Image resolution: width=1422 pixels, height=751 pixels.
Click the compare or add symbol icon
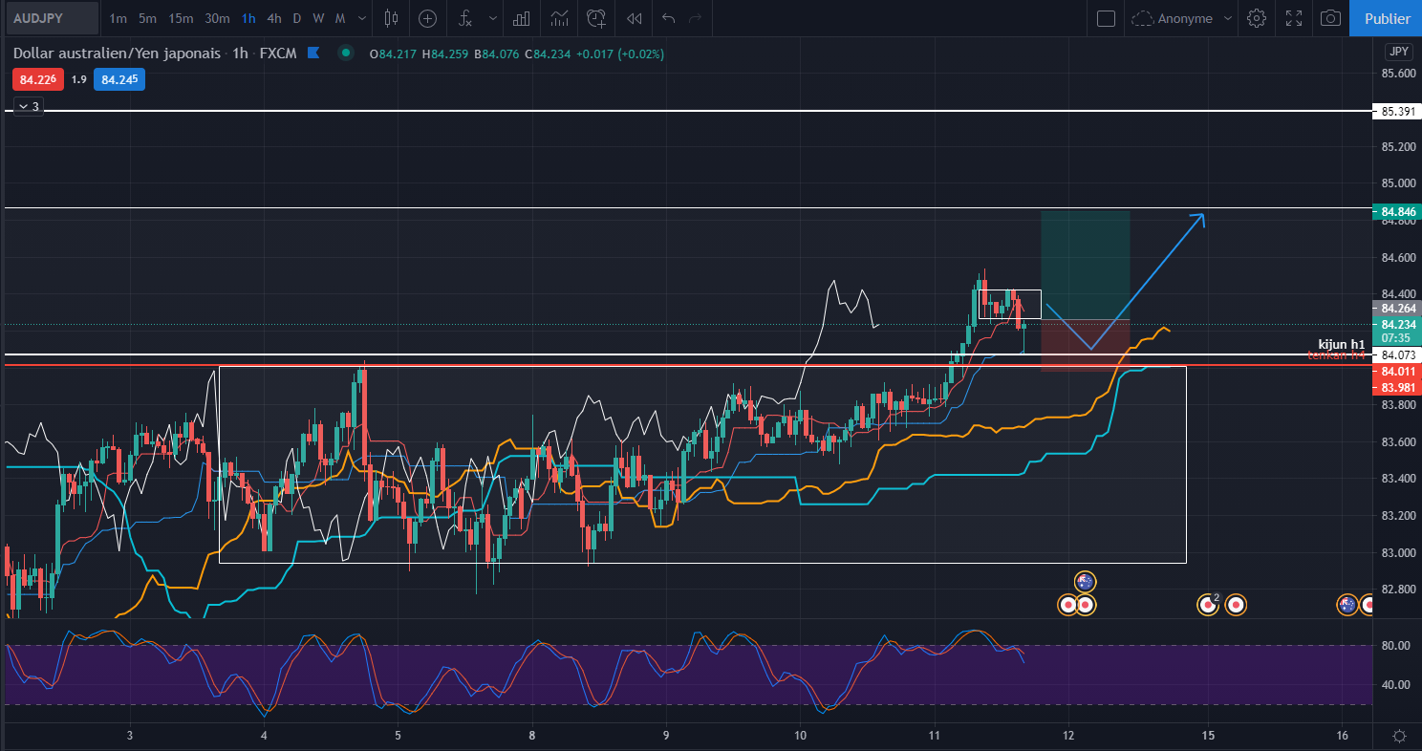(427, 18)
